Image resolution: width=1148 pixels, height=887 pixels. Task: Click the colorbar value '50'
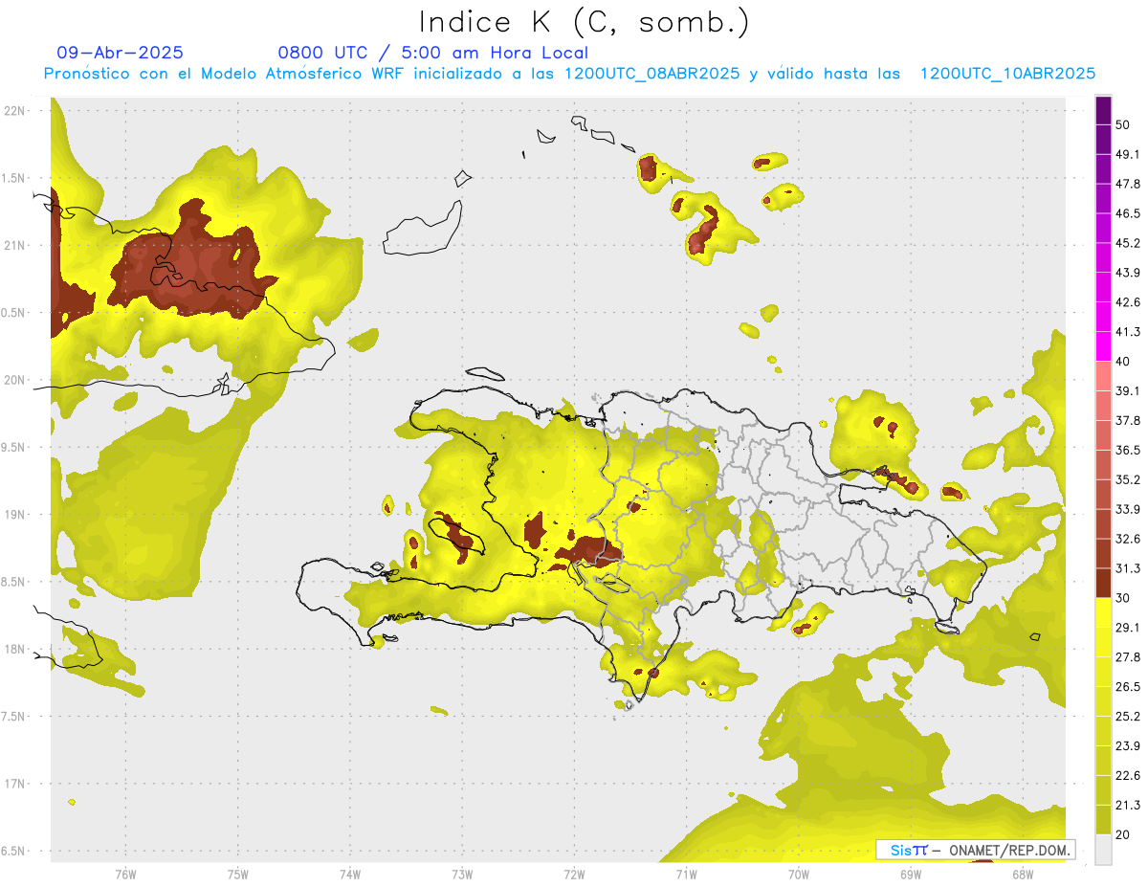coord(1122,125)
